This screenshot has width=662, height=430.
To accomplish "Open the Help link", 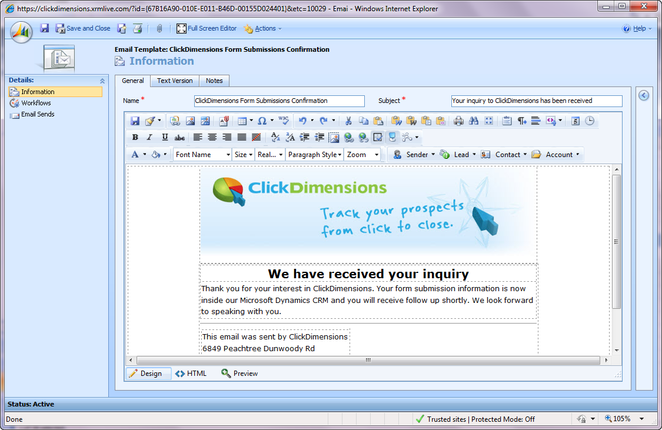I will coord(637,28).
